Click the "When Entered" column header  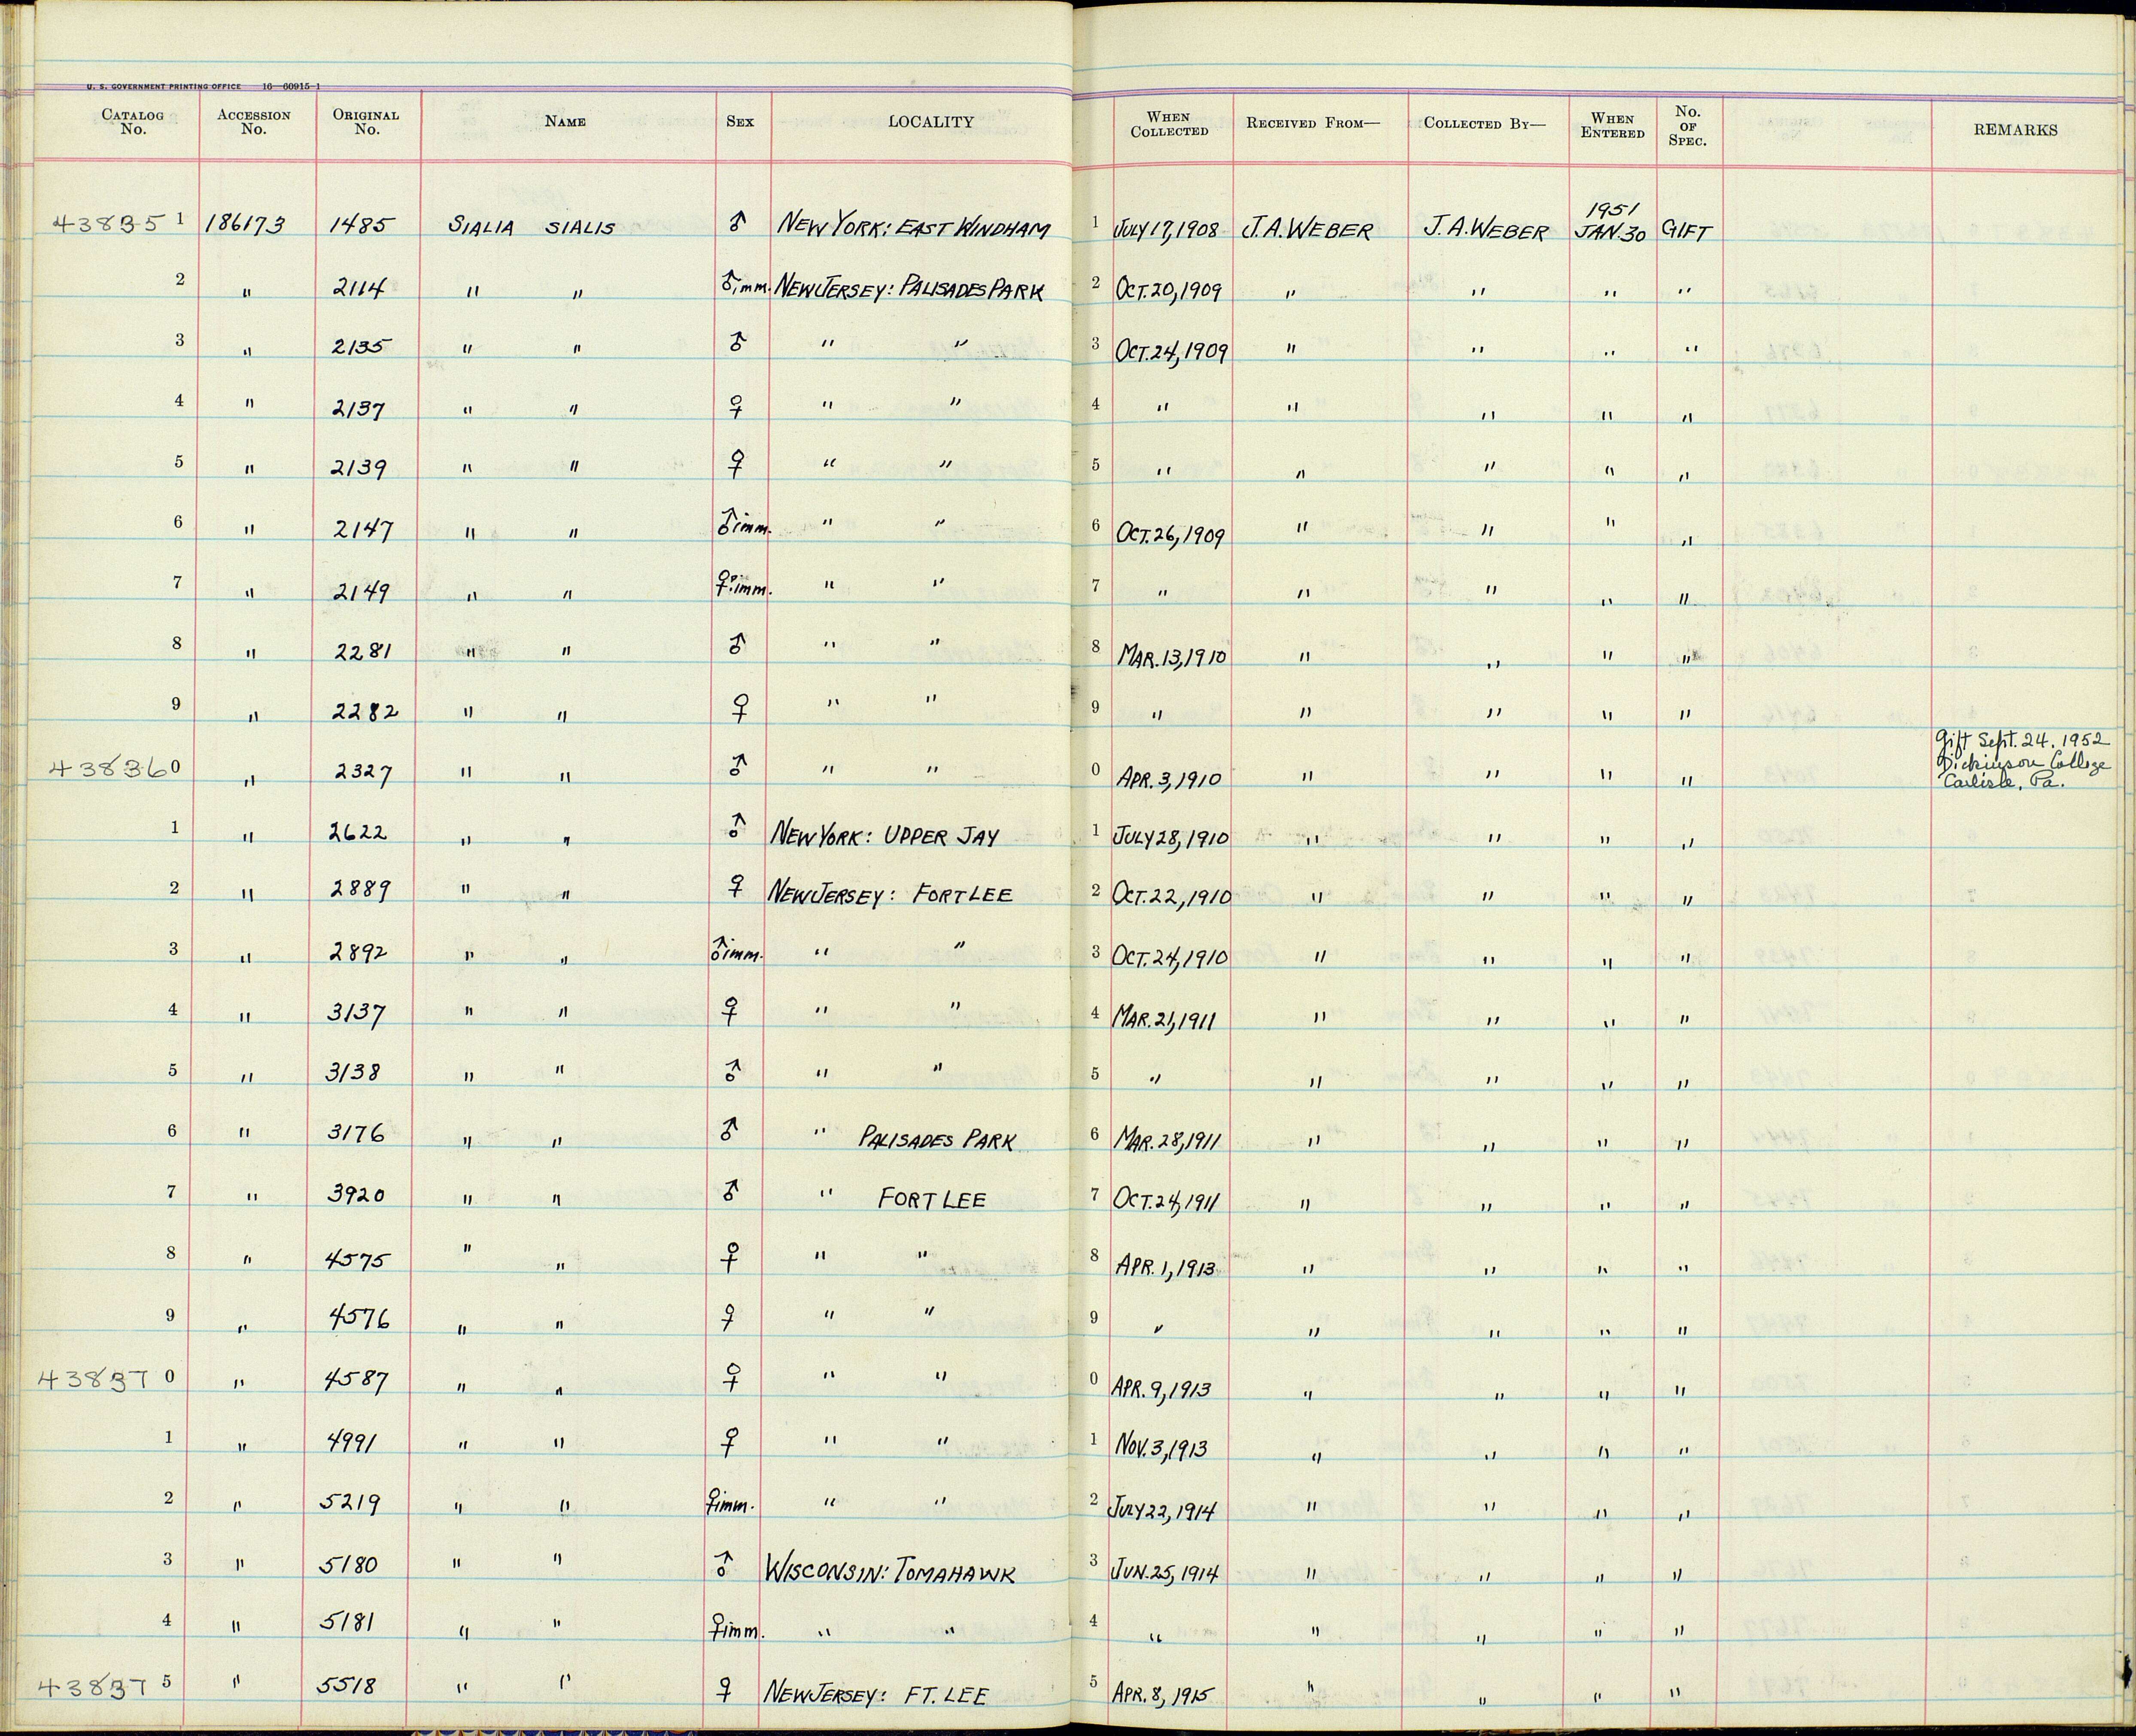pos(1612,126)
